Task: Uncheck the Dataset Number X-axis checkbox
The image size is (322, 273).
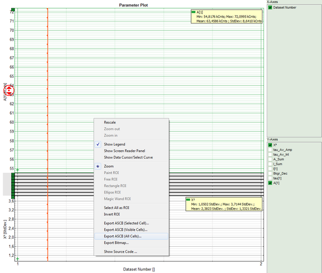Action: tap(270, 8)
